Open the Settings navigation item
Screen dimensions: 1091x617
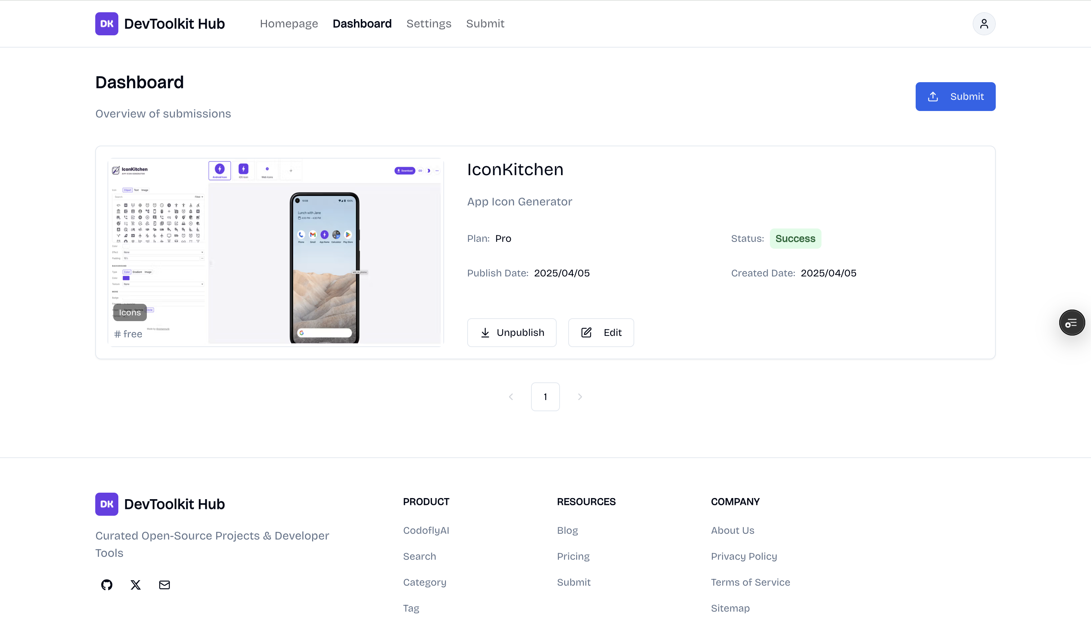coord(429,24)
